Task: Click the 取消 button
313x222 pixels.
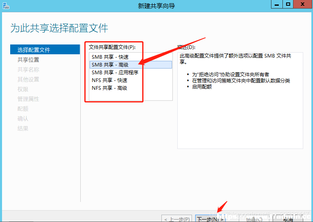Action: click(288, 219)
